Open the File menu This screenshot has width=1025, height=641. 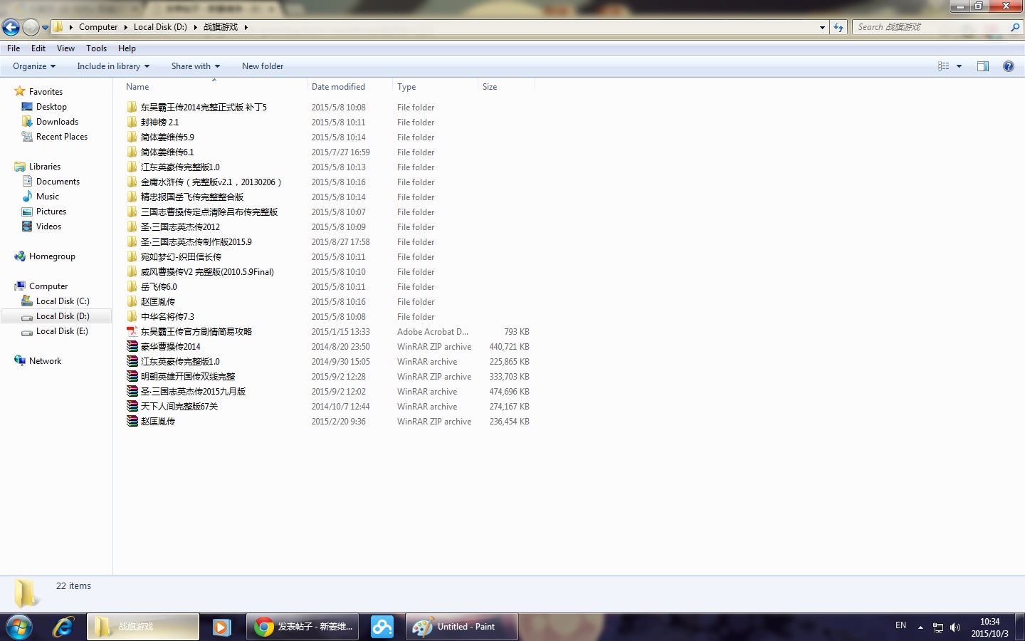[14, 48]
